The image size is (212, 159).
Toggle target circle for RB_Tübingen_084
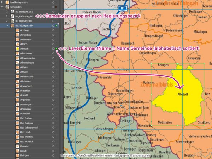coord(53,25)
